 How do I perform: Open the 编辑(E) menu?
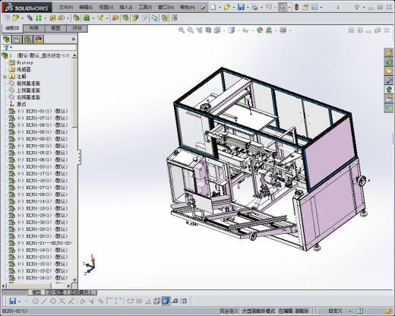pos(86,7)
